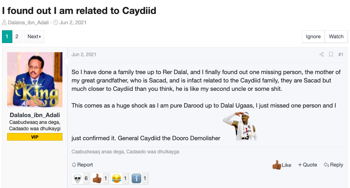Report this post via bell icon
Viewport: 350px width, 188px height.
(82, 165)
